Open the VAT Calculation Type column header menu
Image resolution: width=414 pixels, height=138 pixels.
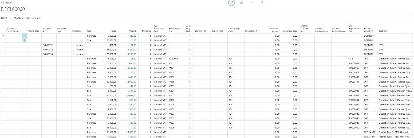pyautogui.click(x=159, y=28)
